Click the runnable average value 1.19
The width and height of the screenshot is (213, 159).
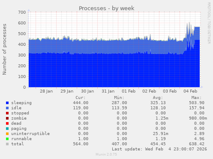161,139
